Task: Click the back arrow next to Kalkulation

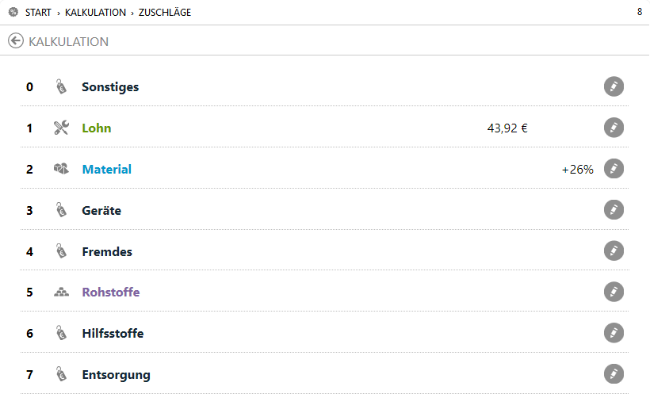Action: [16, 41]
